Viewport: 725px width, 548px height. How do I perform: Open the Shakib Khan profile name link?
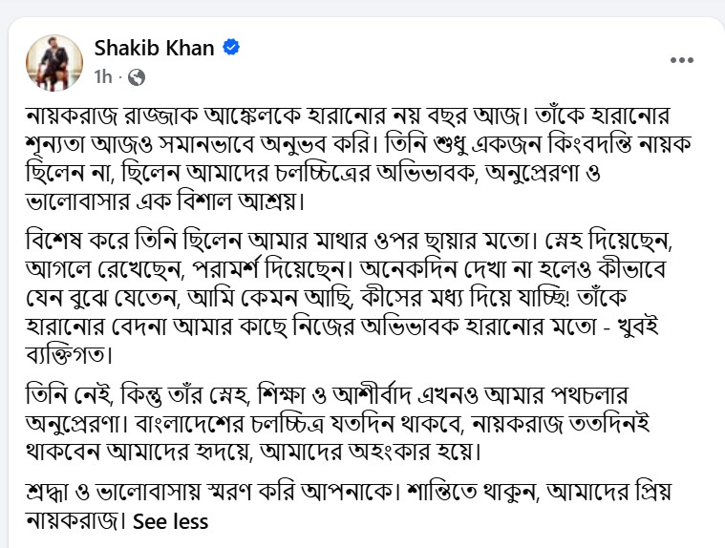point(154,48)
